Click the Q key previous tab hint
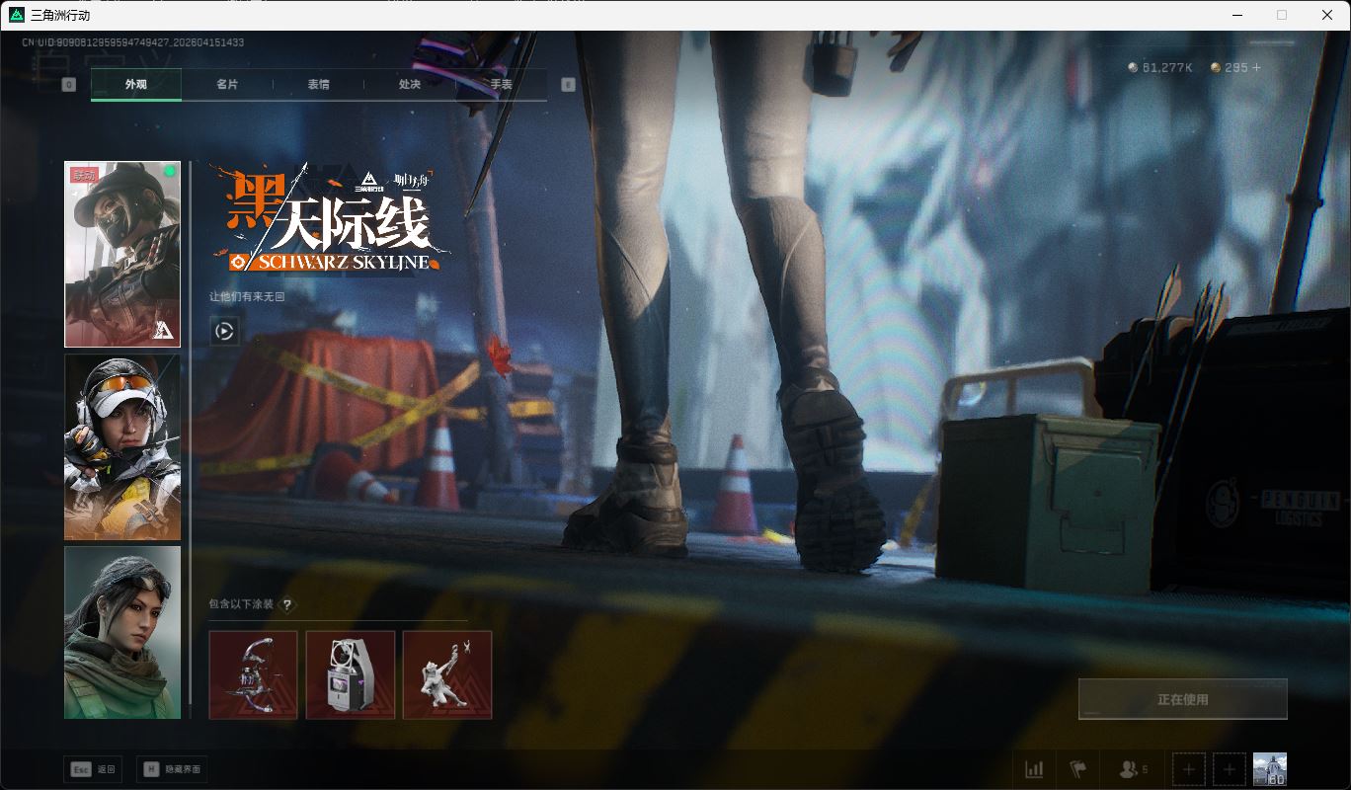 [x=69, y=85]
